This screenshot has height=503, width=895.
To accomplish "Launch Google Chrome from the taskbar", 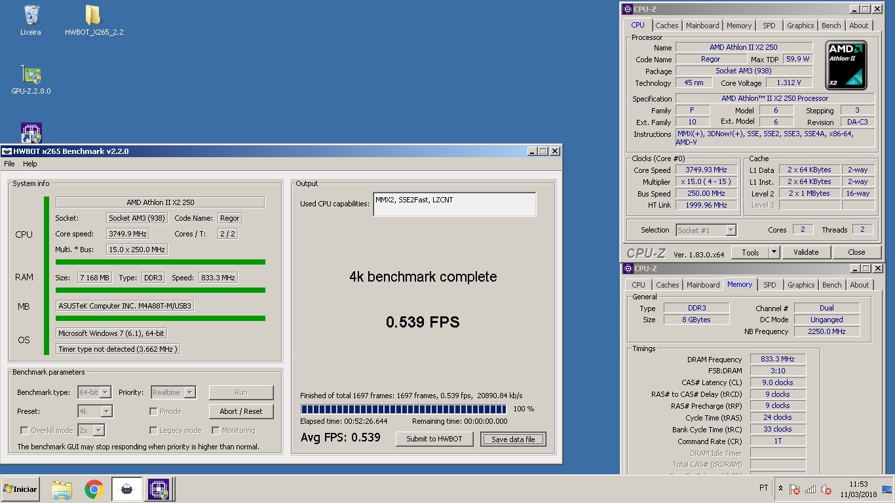I will tap(94, 489).
